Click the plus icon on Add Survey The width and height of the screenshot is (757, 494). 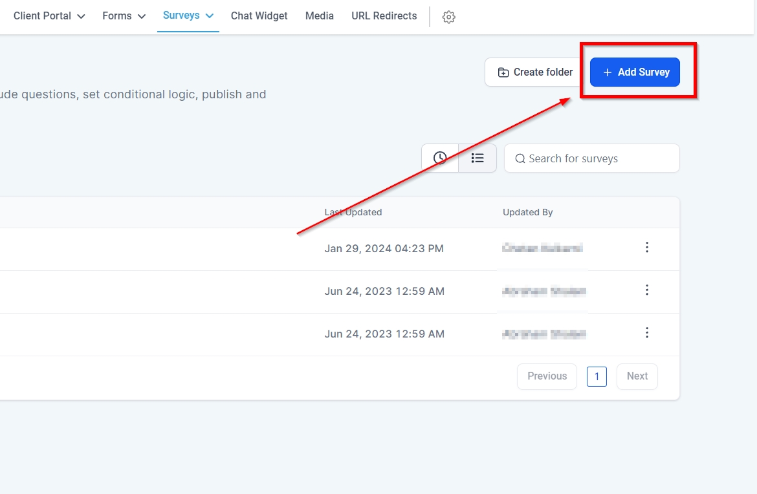(x=607, y=72)
